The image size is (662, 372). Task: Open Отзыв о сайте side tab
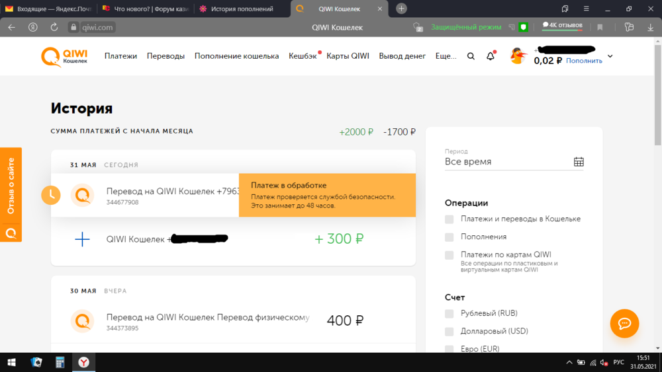(x=11, y=195)
